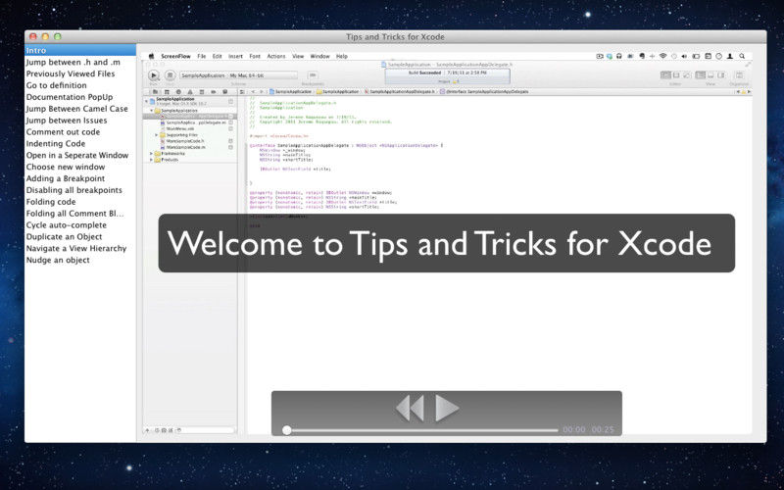Viewport: 784px width, 490px height.
Task: Select the Intro tip in the sidebar
Action: point(80,50)
